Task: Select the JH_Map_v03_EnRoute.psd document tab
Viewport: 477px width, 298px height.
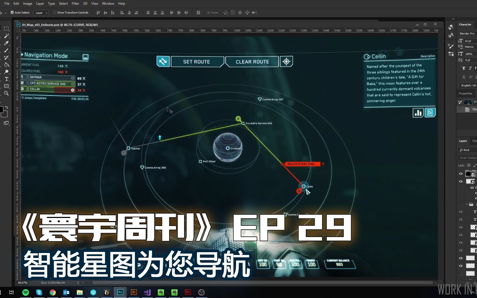Action: pyautogui.click(x=60, y=25)
